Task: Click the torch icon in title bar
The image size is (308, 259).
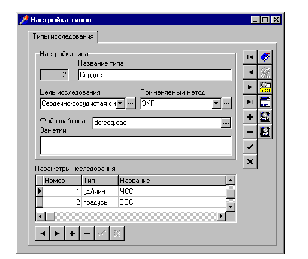Action: [x=24, y=20]
